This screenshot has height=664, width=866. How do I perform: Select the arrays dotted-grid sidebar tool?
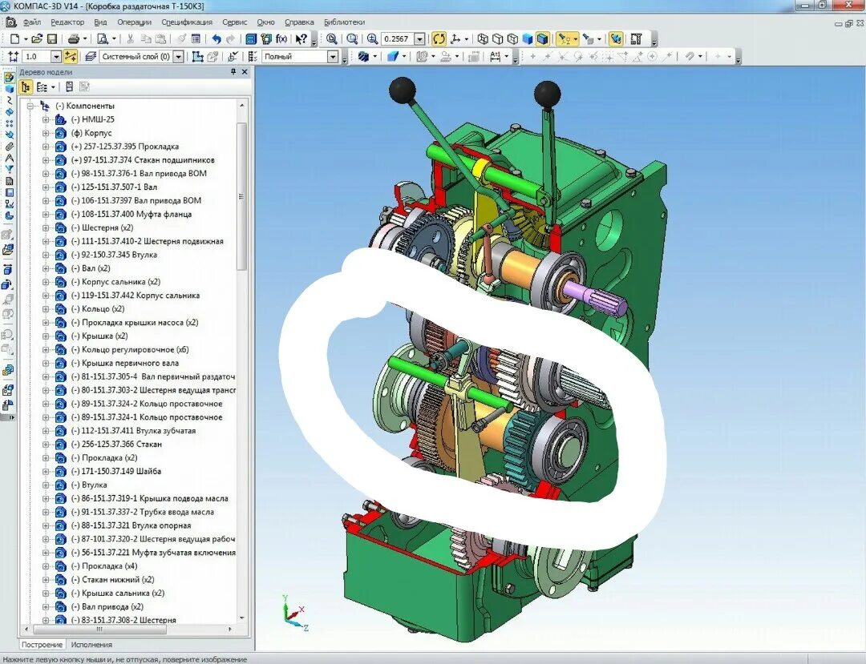9,123
